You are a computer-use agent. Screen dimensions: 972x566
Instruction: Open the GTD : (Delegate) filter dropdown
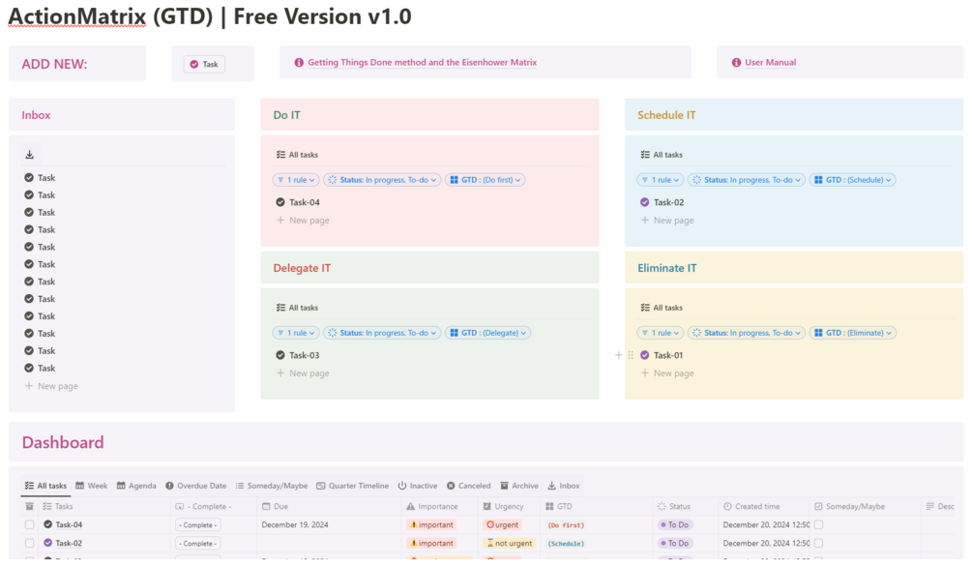click(x=487, y=333)
